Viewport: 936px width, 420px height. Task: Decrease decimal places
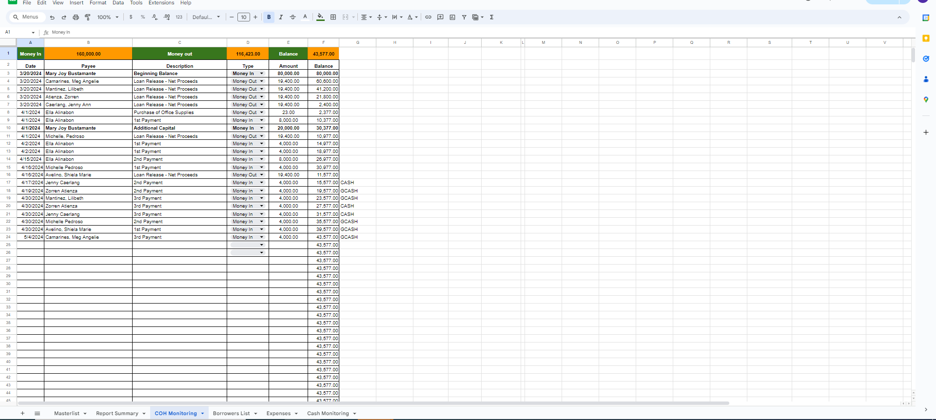point(155,17)
